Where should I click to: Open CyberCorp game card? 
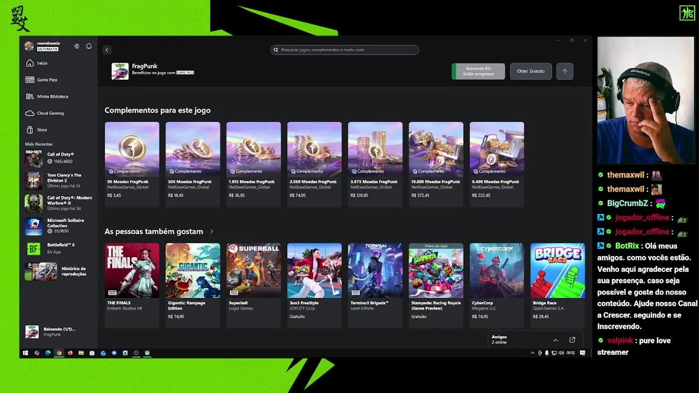tap(497, 285)
